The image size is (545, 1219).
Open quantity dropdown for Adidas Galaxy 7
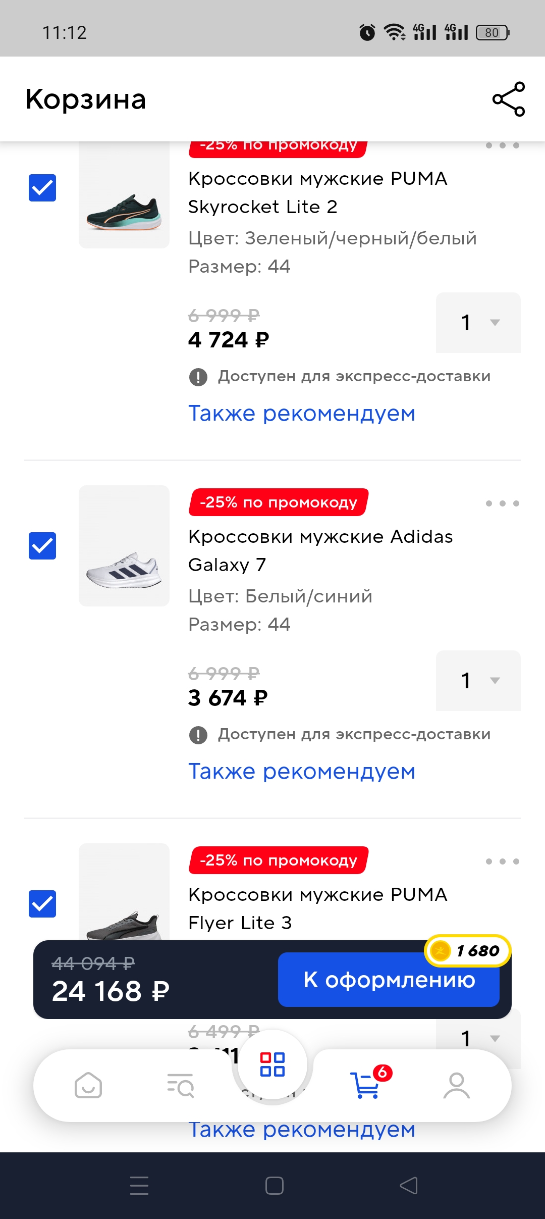[478, 681]
